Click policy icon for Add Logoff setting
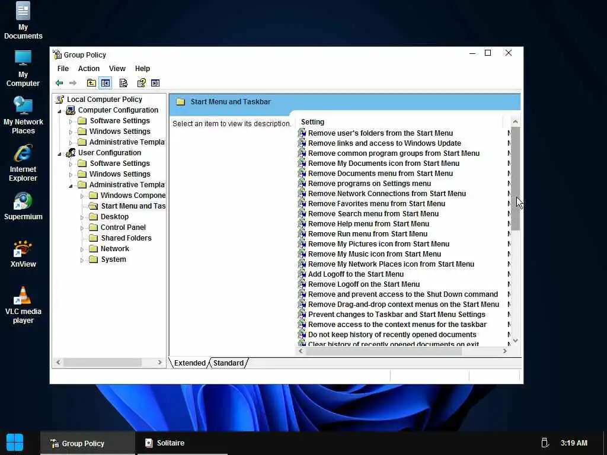 pos(302,274)
